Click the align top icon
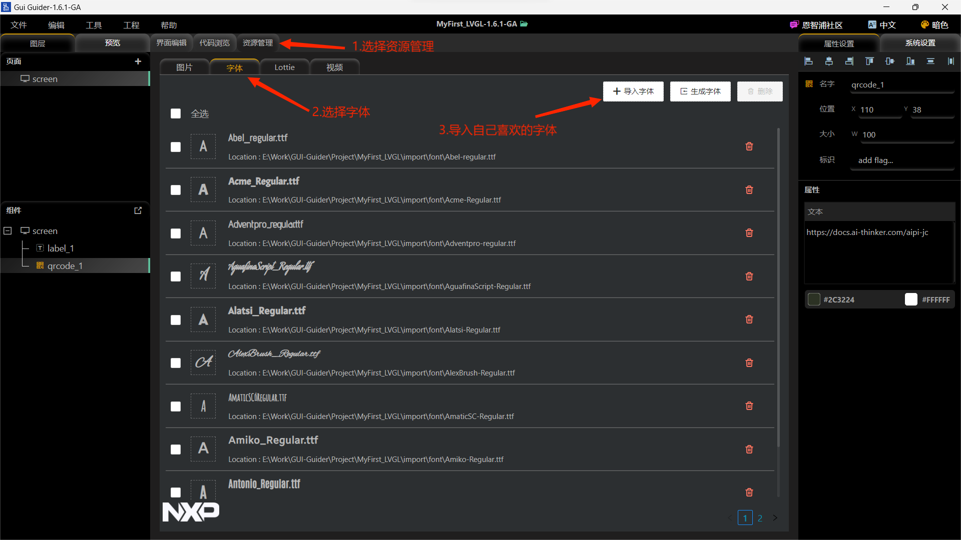 tap(869, 61)
